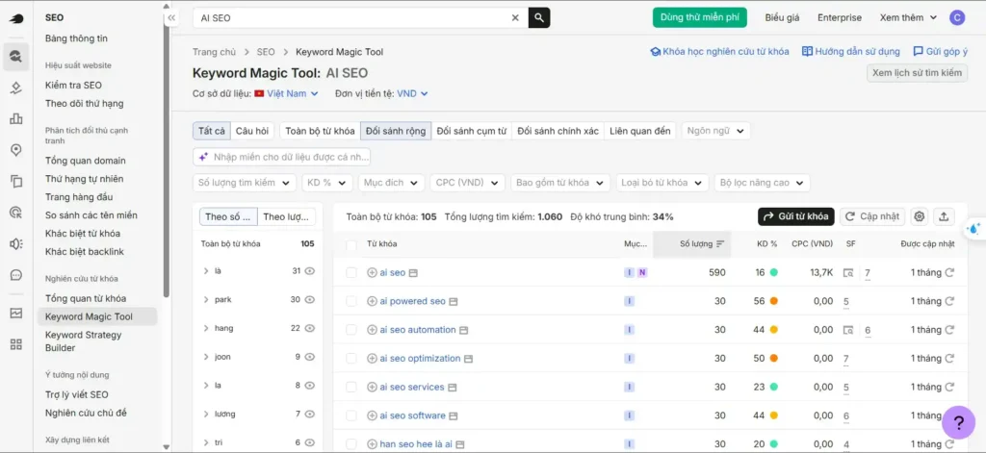Open the app grid sidebar icon

click(x=16, y=343)
